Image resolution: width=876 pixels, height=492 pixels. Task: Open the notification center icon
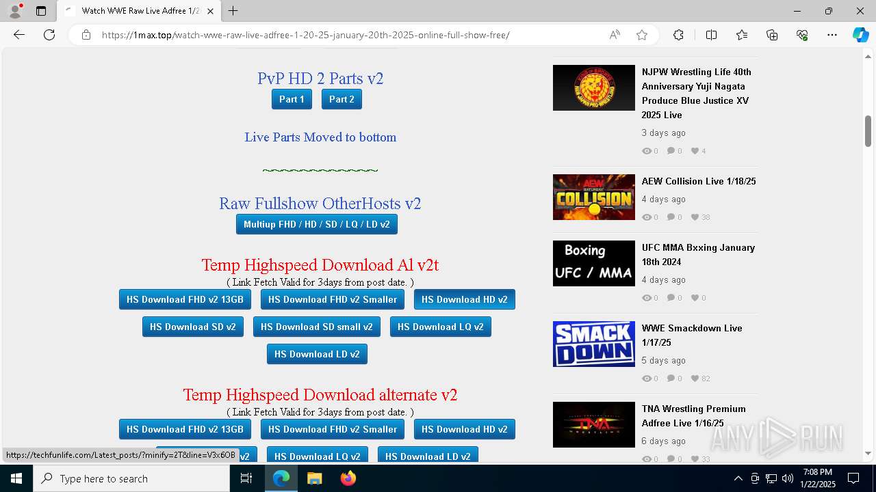[x=853, y=478]
